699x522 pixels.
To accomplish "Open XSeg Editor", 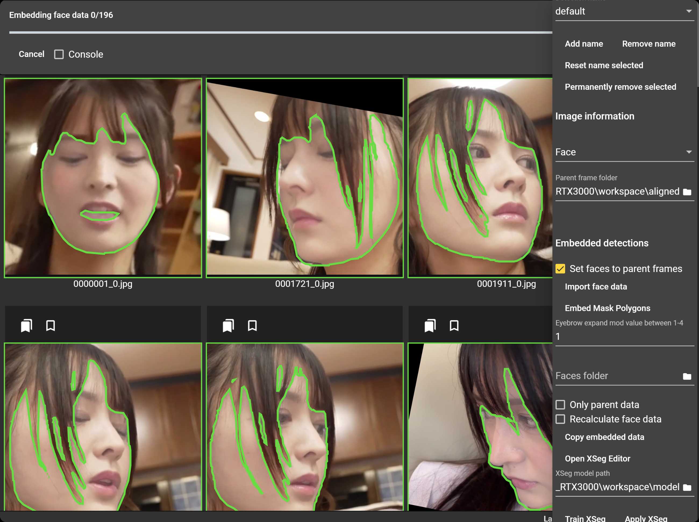I will [x=597, y=459].
